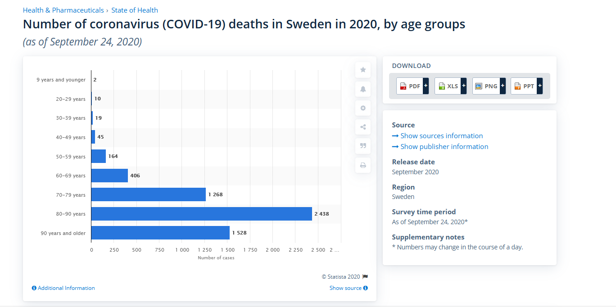Click the 'Number of cases' axis title
The width and height of the screenshot is (616, 307).
[x=216, y=258]
